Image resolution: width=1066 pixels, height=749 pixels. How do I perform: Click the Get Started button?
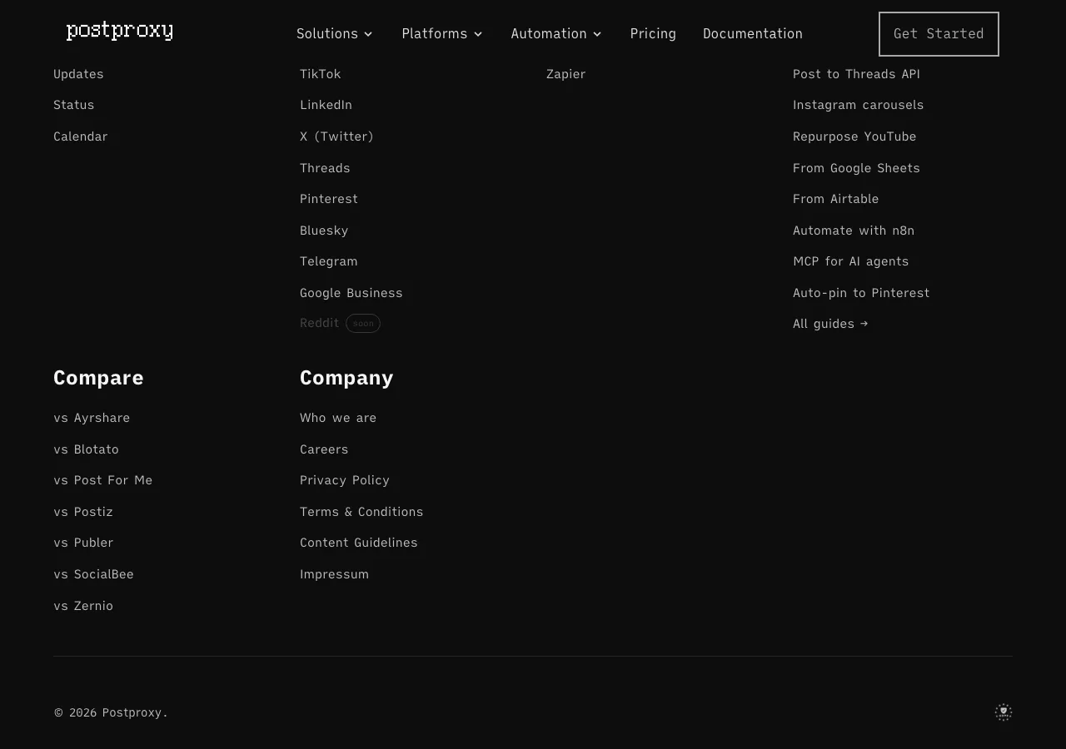tap(939, 34)
